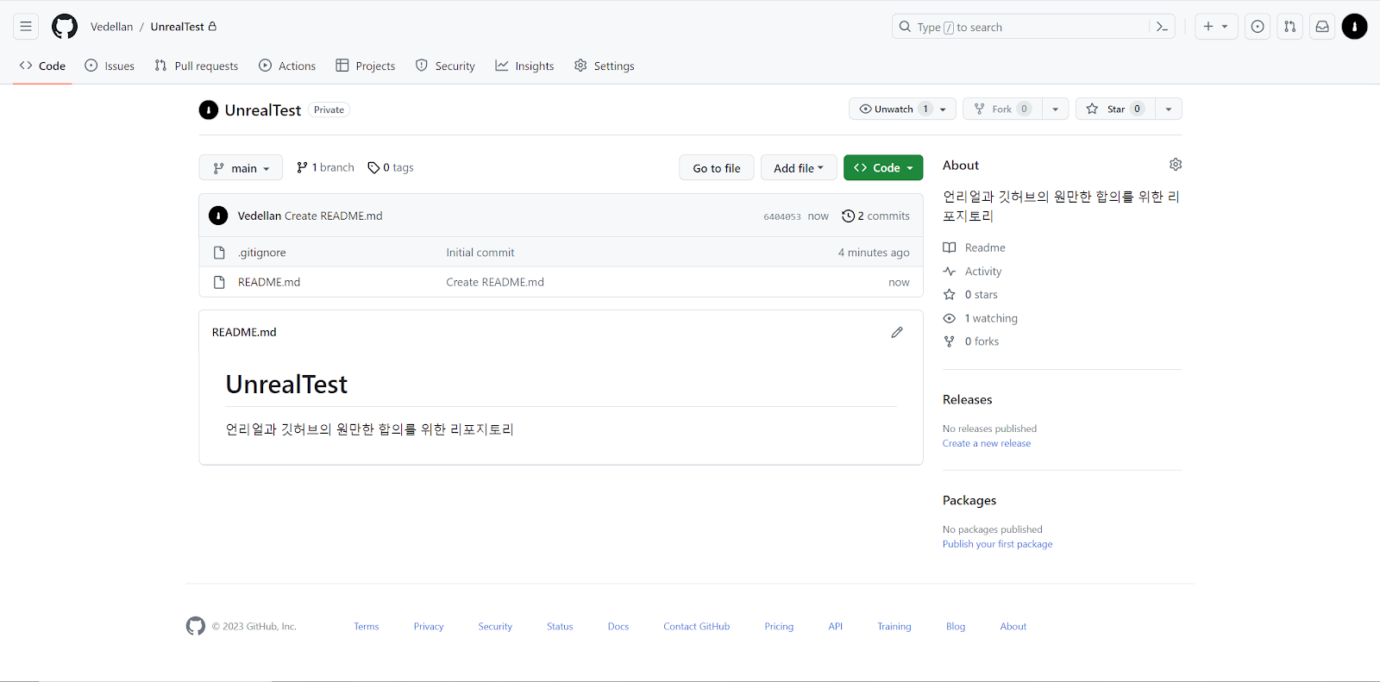Open the Insights tab
Viewport: 1380px width, 682px height.
point(524,66)
